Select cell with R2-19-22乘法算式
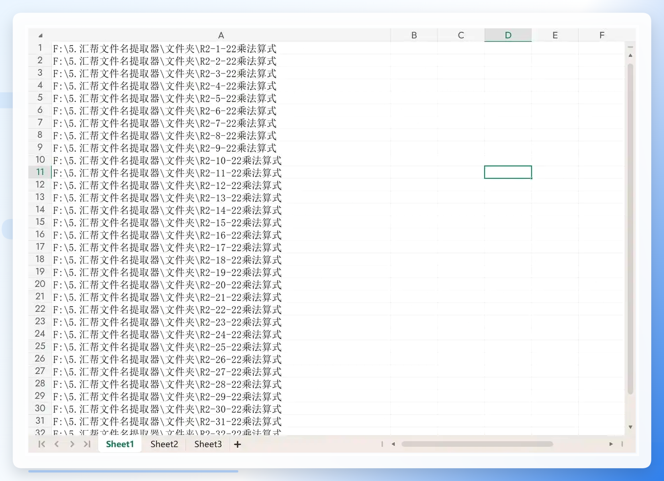 [x=221, y=272]
